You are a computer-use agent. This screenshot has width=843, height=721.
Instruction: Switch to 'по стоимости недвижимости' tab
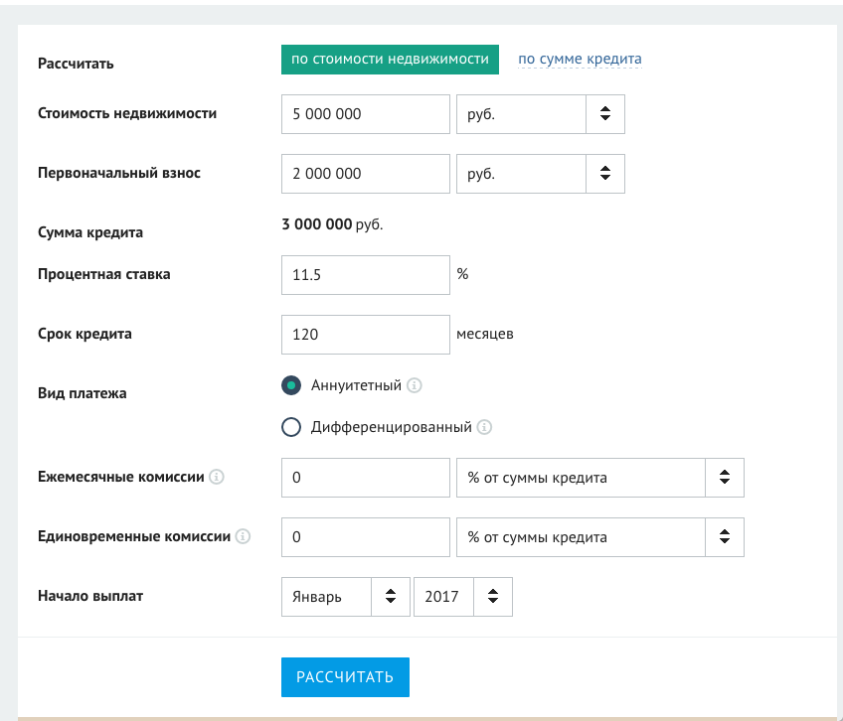tap(390, 60)
